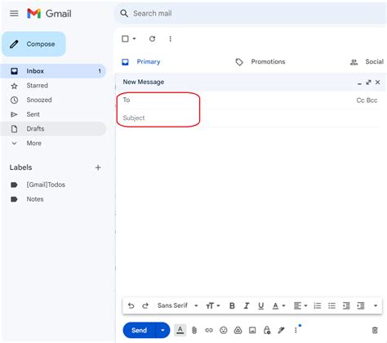Toggle underline formatting

coord(261,306)
